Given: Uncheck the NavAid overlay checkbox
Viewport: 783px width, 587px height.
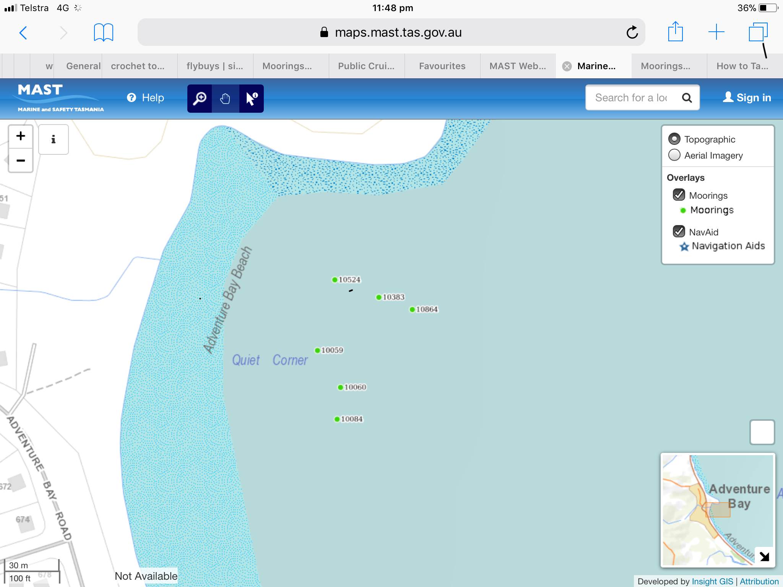Looking at the screenshot, I should coord(679,231).
